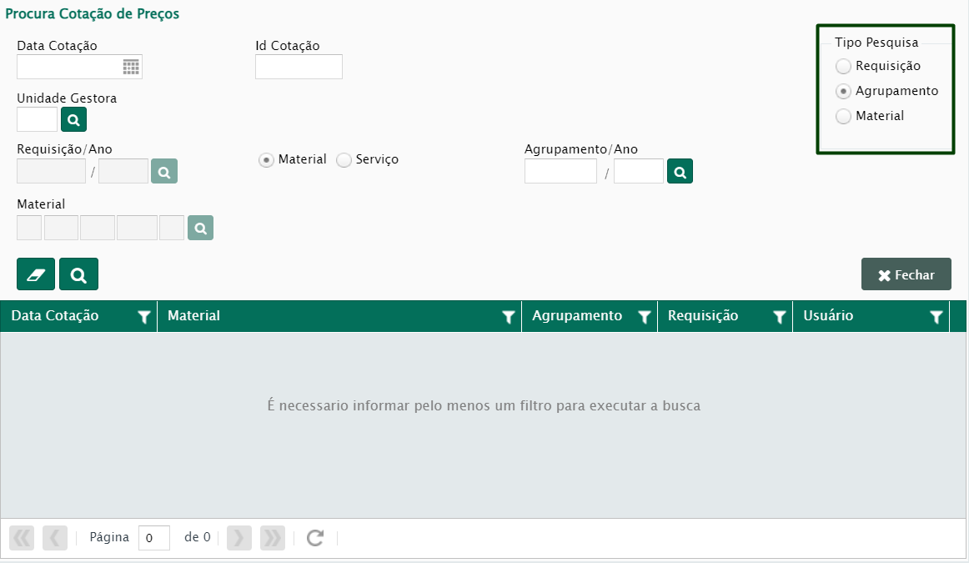Viewport: 969px width, 563px height.
Task: Sort by Data Cotação column header
Action: pos(55,316)
